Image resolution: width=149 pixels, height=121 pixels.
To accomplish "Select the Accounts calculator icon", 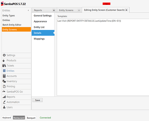I will point(4,76).
